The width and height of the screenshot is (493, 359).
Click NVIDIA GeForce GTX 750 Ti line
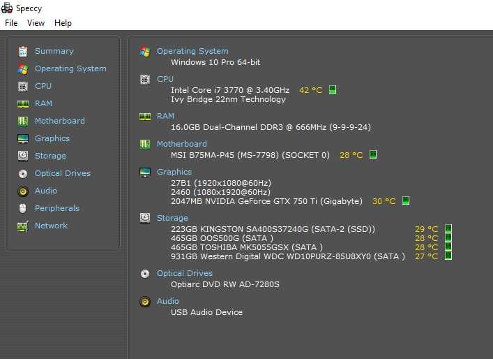coord(266,201)
